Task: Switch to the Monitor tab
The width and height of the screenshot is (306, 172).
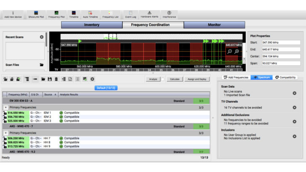Action: pos(214,25)
